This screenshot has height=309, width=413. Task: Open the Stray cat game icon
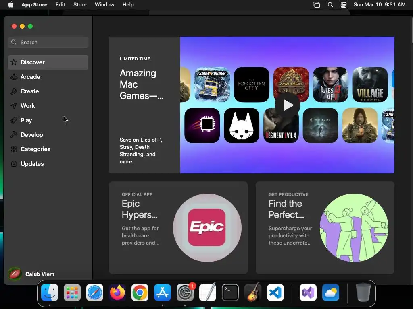coord(242,126)
